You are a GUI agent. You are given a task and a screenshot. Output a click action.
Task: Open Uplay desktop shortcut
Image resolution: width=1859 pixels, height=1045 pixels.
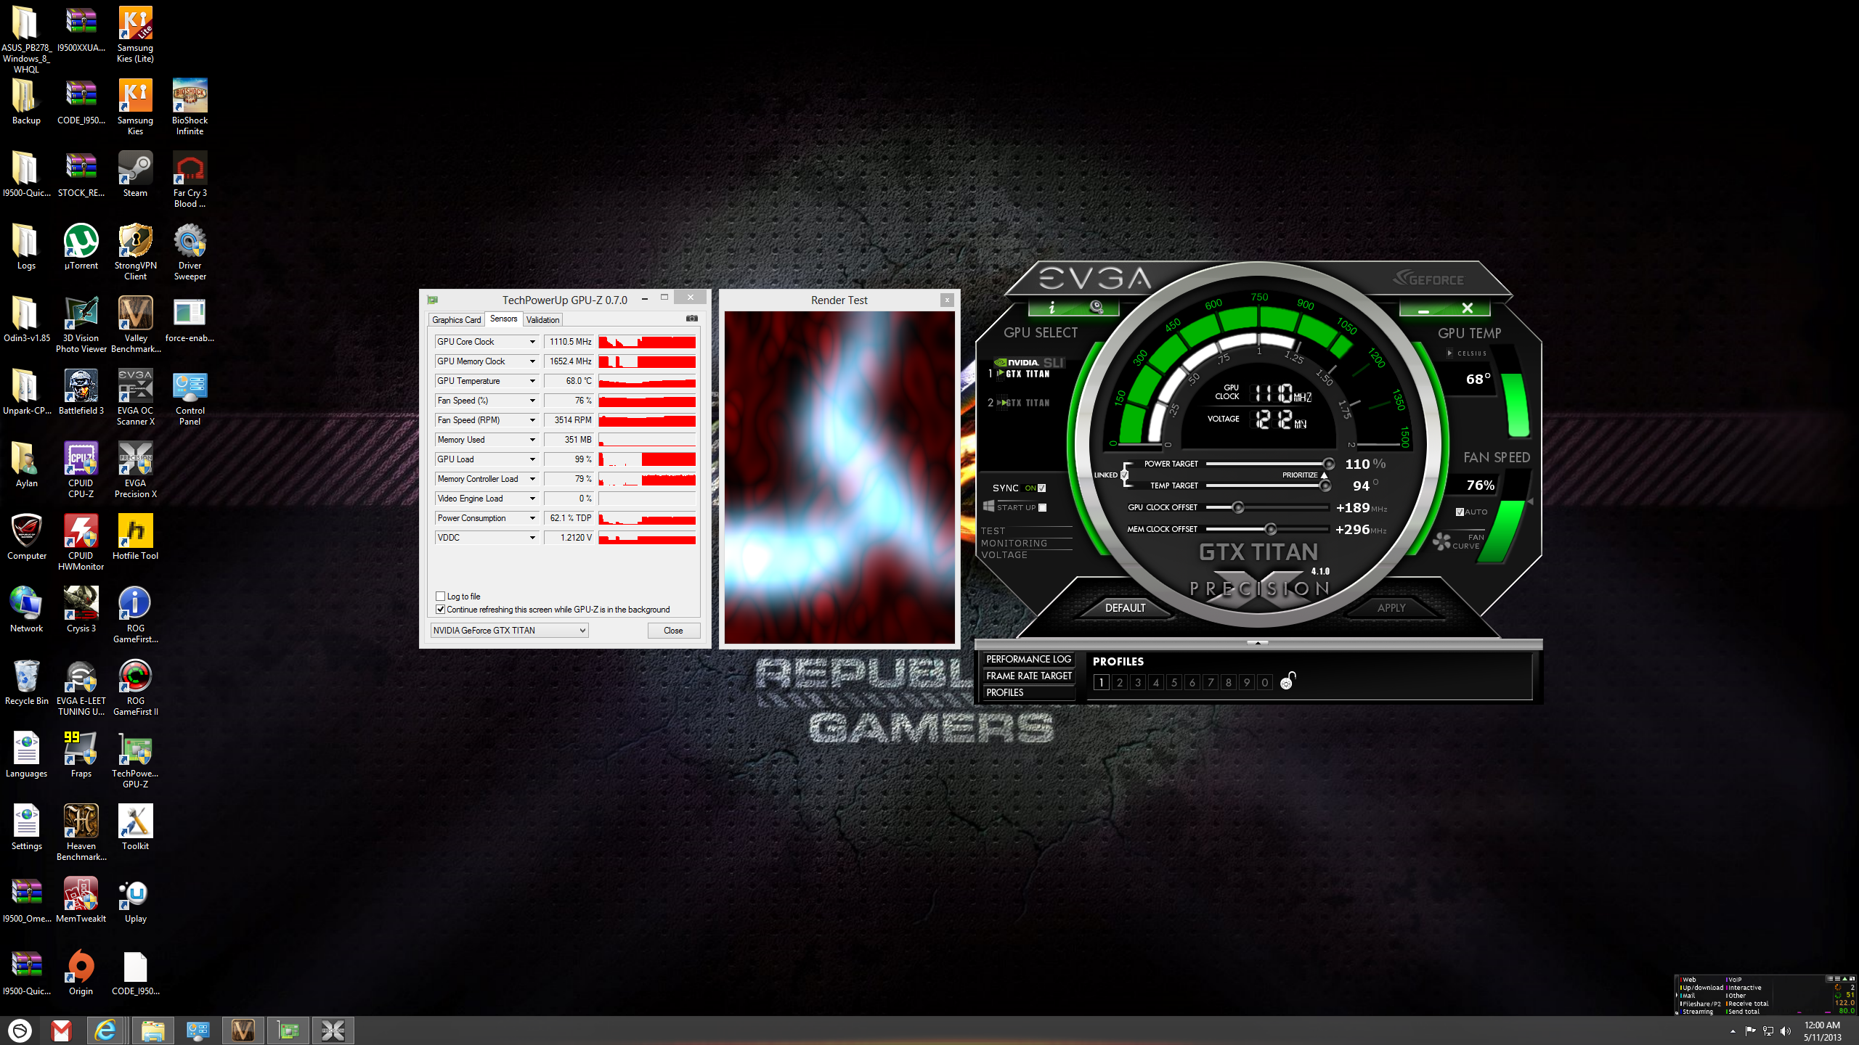135,901
